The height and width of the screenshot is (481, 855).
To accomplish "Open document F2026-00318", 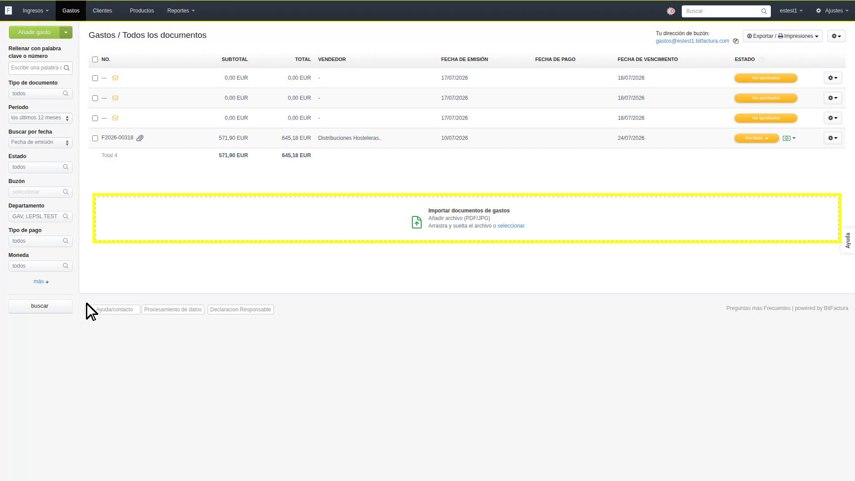I will point(117,138).
